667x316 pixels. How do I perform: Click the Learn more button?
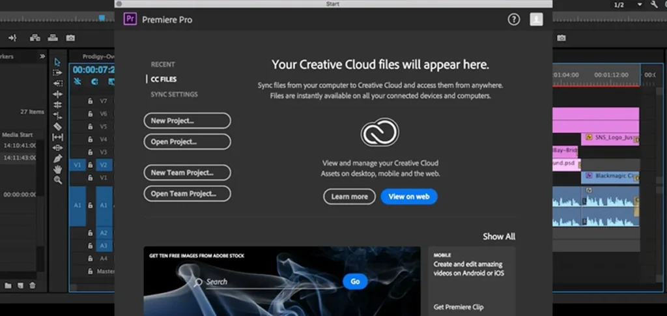[350, 197]
